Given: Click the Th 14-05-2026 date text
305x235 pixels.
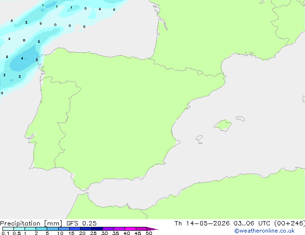Looking at the screenshot, I should [202, 223].
